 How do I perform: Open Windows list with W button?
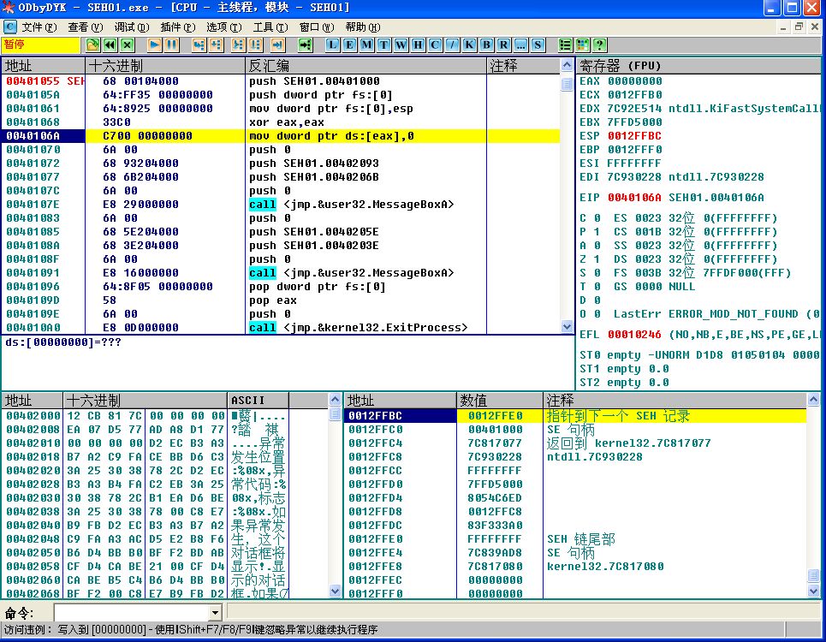[x=401, y=45]
